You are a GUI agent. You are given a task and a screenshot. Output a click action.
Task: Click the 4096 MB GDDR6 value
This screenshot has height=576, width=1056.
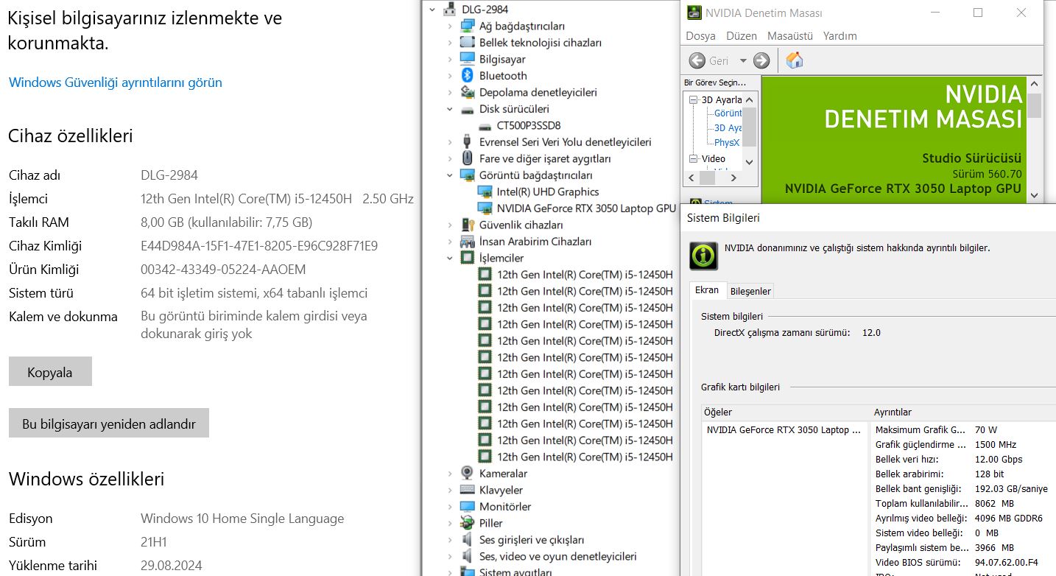pos(1009,518)
